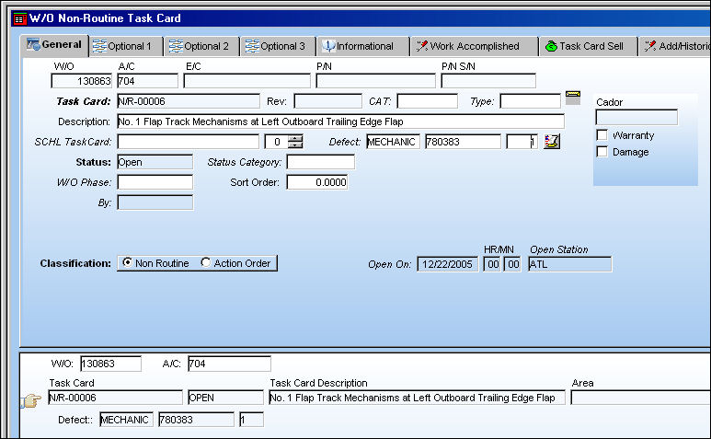Click the pointing hand row selector icon
The height and width of the screenshot is (439, 711).
point(31,401)
